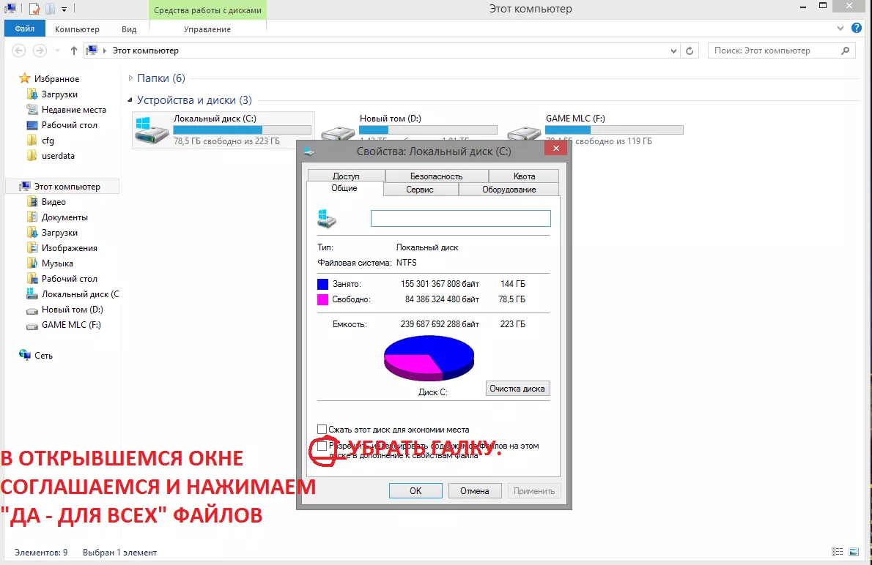Switch to the Оборудование tab

(x=509, y=190)
